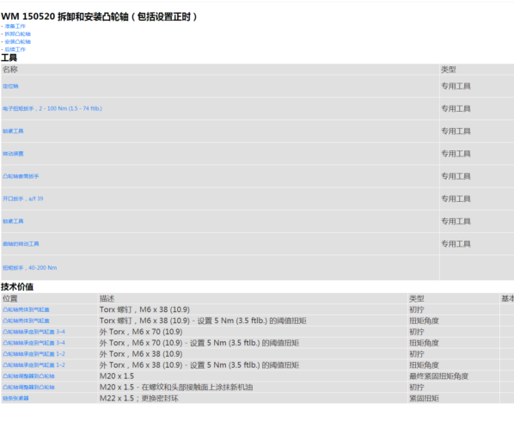Select the 类型 header of the technical values table
The image size is (514, 428).
pos(454,298)
